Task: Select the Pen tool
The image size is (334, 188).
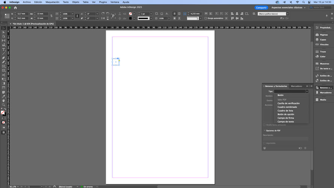Action: pos(4,58)
